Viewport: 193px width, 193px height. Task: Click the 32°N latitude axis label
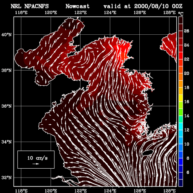point(7,178)
